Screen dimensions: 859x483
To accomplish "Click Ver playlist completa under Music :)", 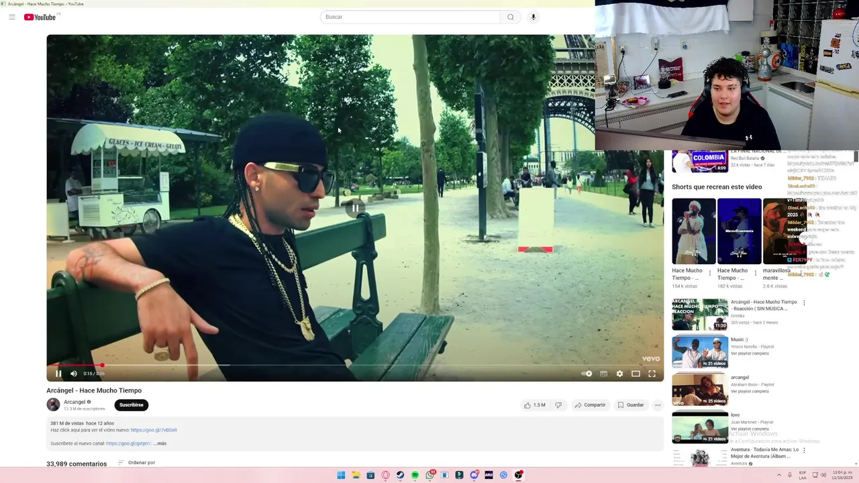I will [x=750, y=354].
